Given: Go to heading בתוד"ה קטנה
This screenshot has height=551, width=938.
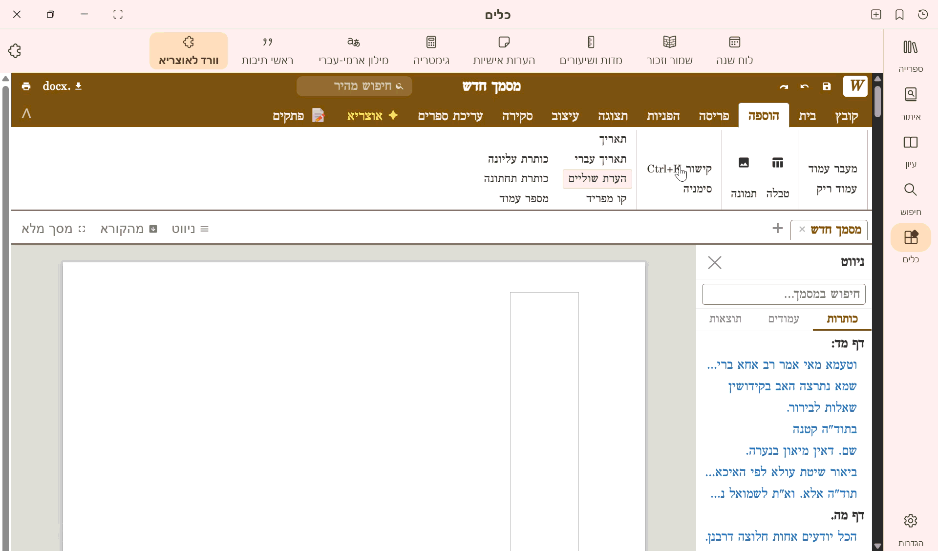Looking at the screenshot, I should tap(825, 429).
